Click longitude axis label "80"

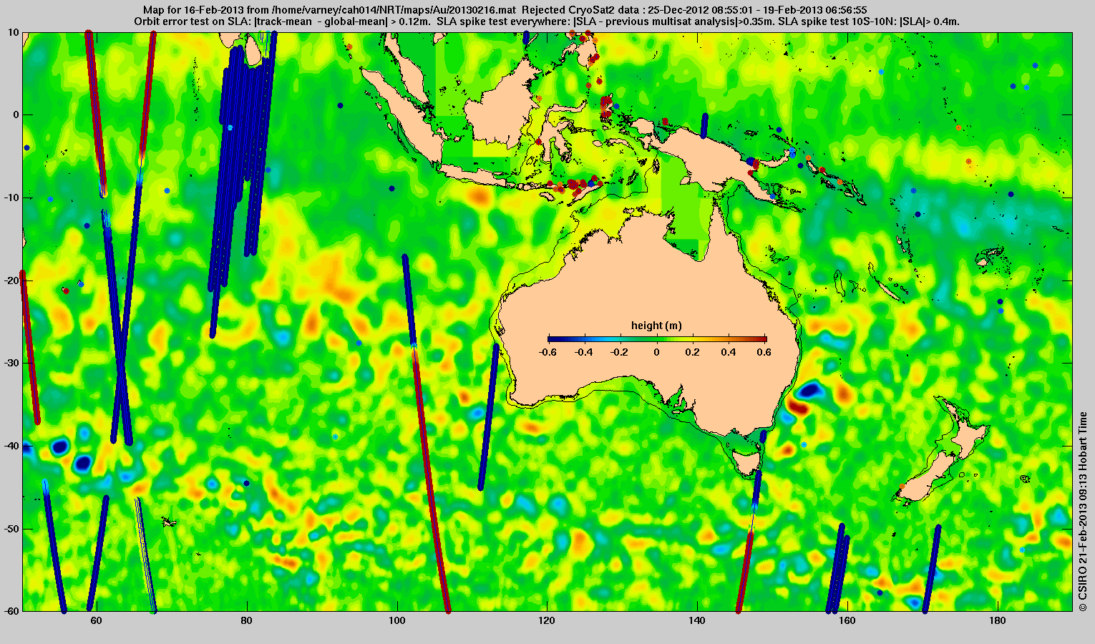click(x=246, y=620)
